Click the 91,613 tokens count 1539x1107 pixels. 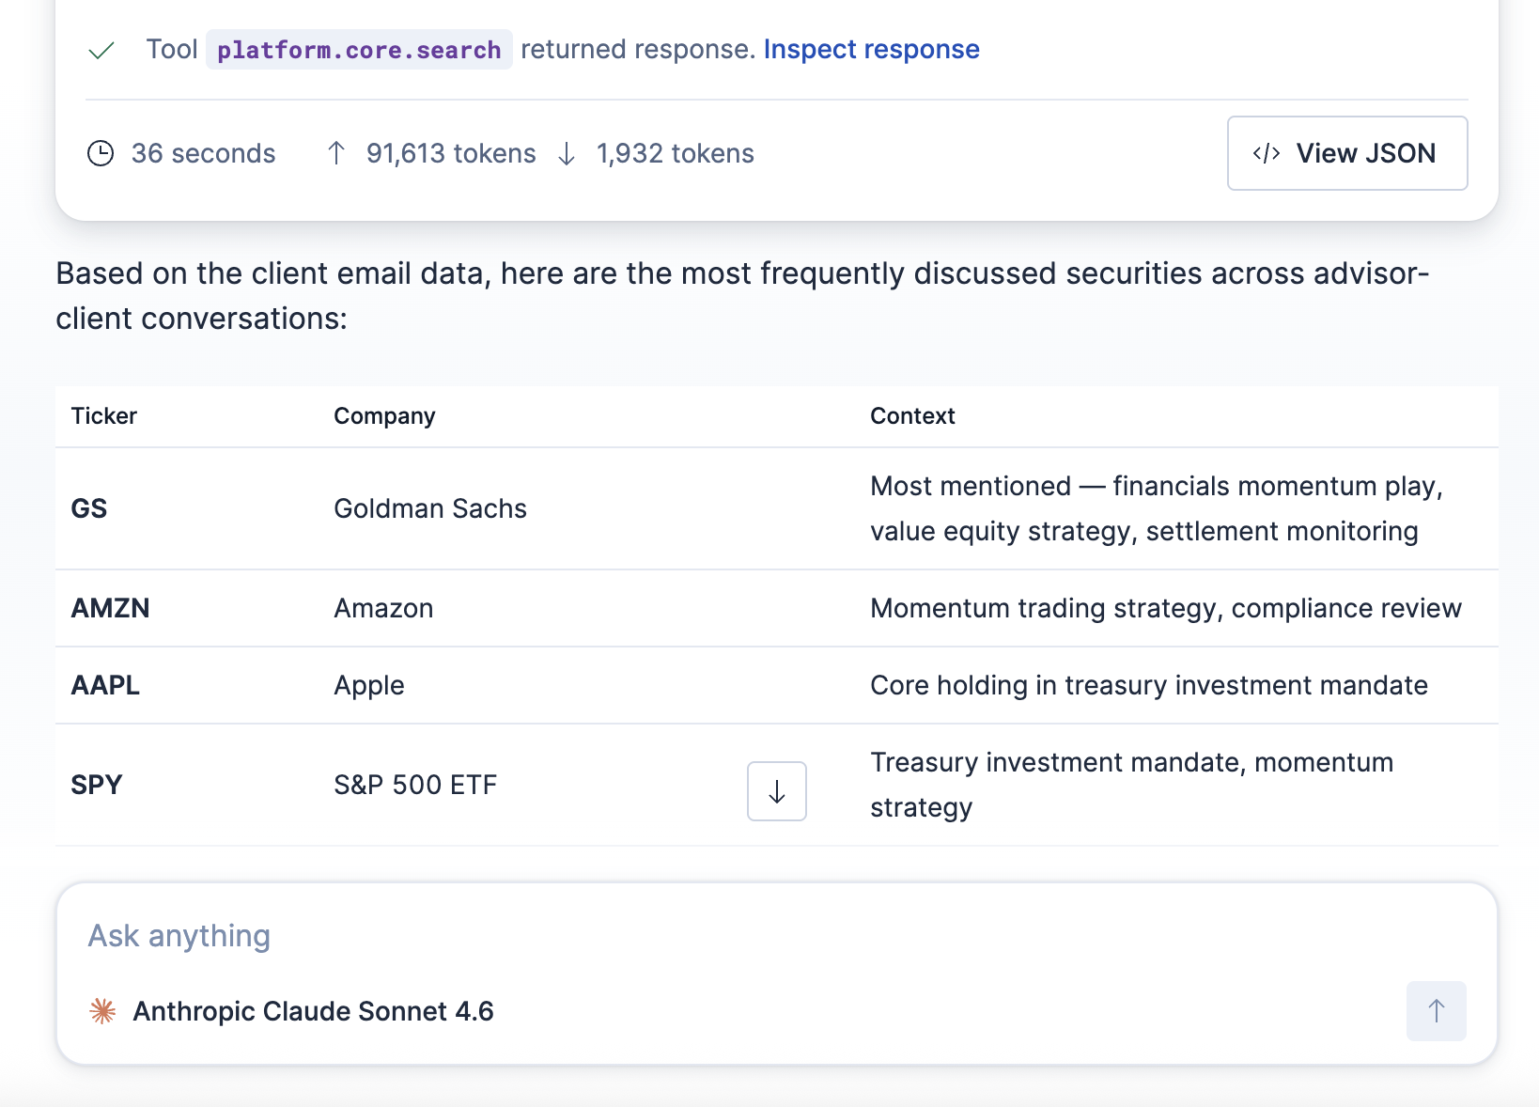click(x=451, y=153)
